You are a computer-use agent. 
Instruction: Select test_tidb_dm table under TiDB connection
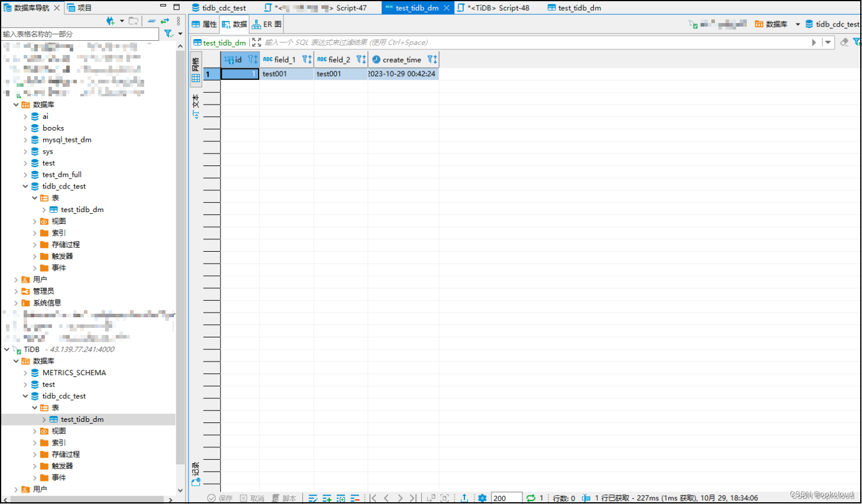pyautogui.click(x=82, y=420)
